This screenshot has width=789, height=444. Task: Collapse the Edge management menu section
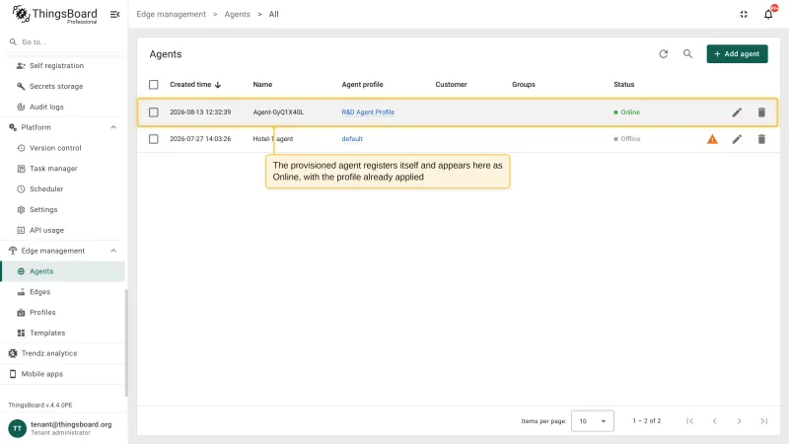point(113,251)
